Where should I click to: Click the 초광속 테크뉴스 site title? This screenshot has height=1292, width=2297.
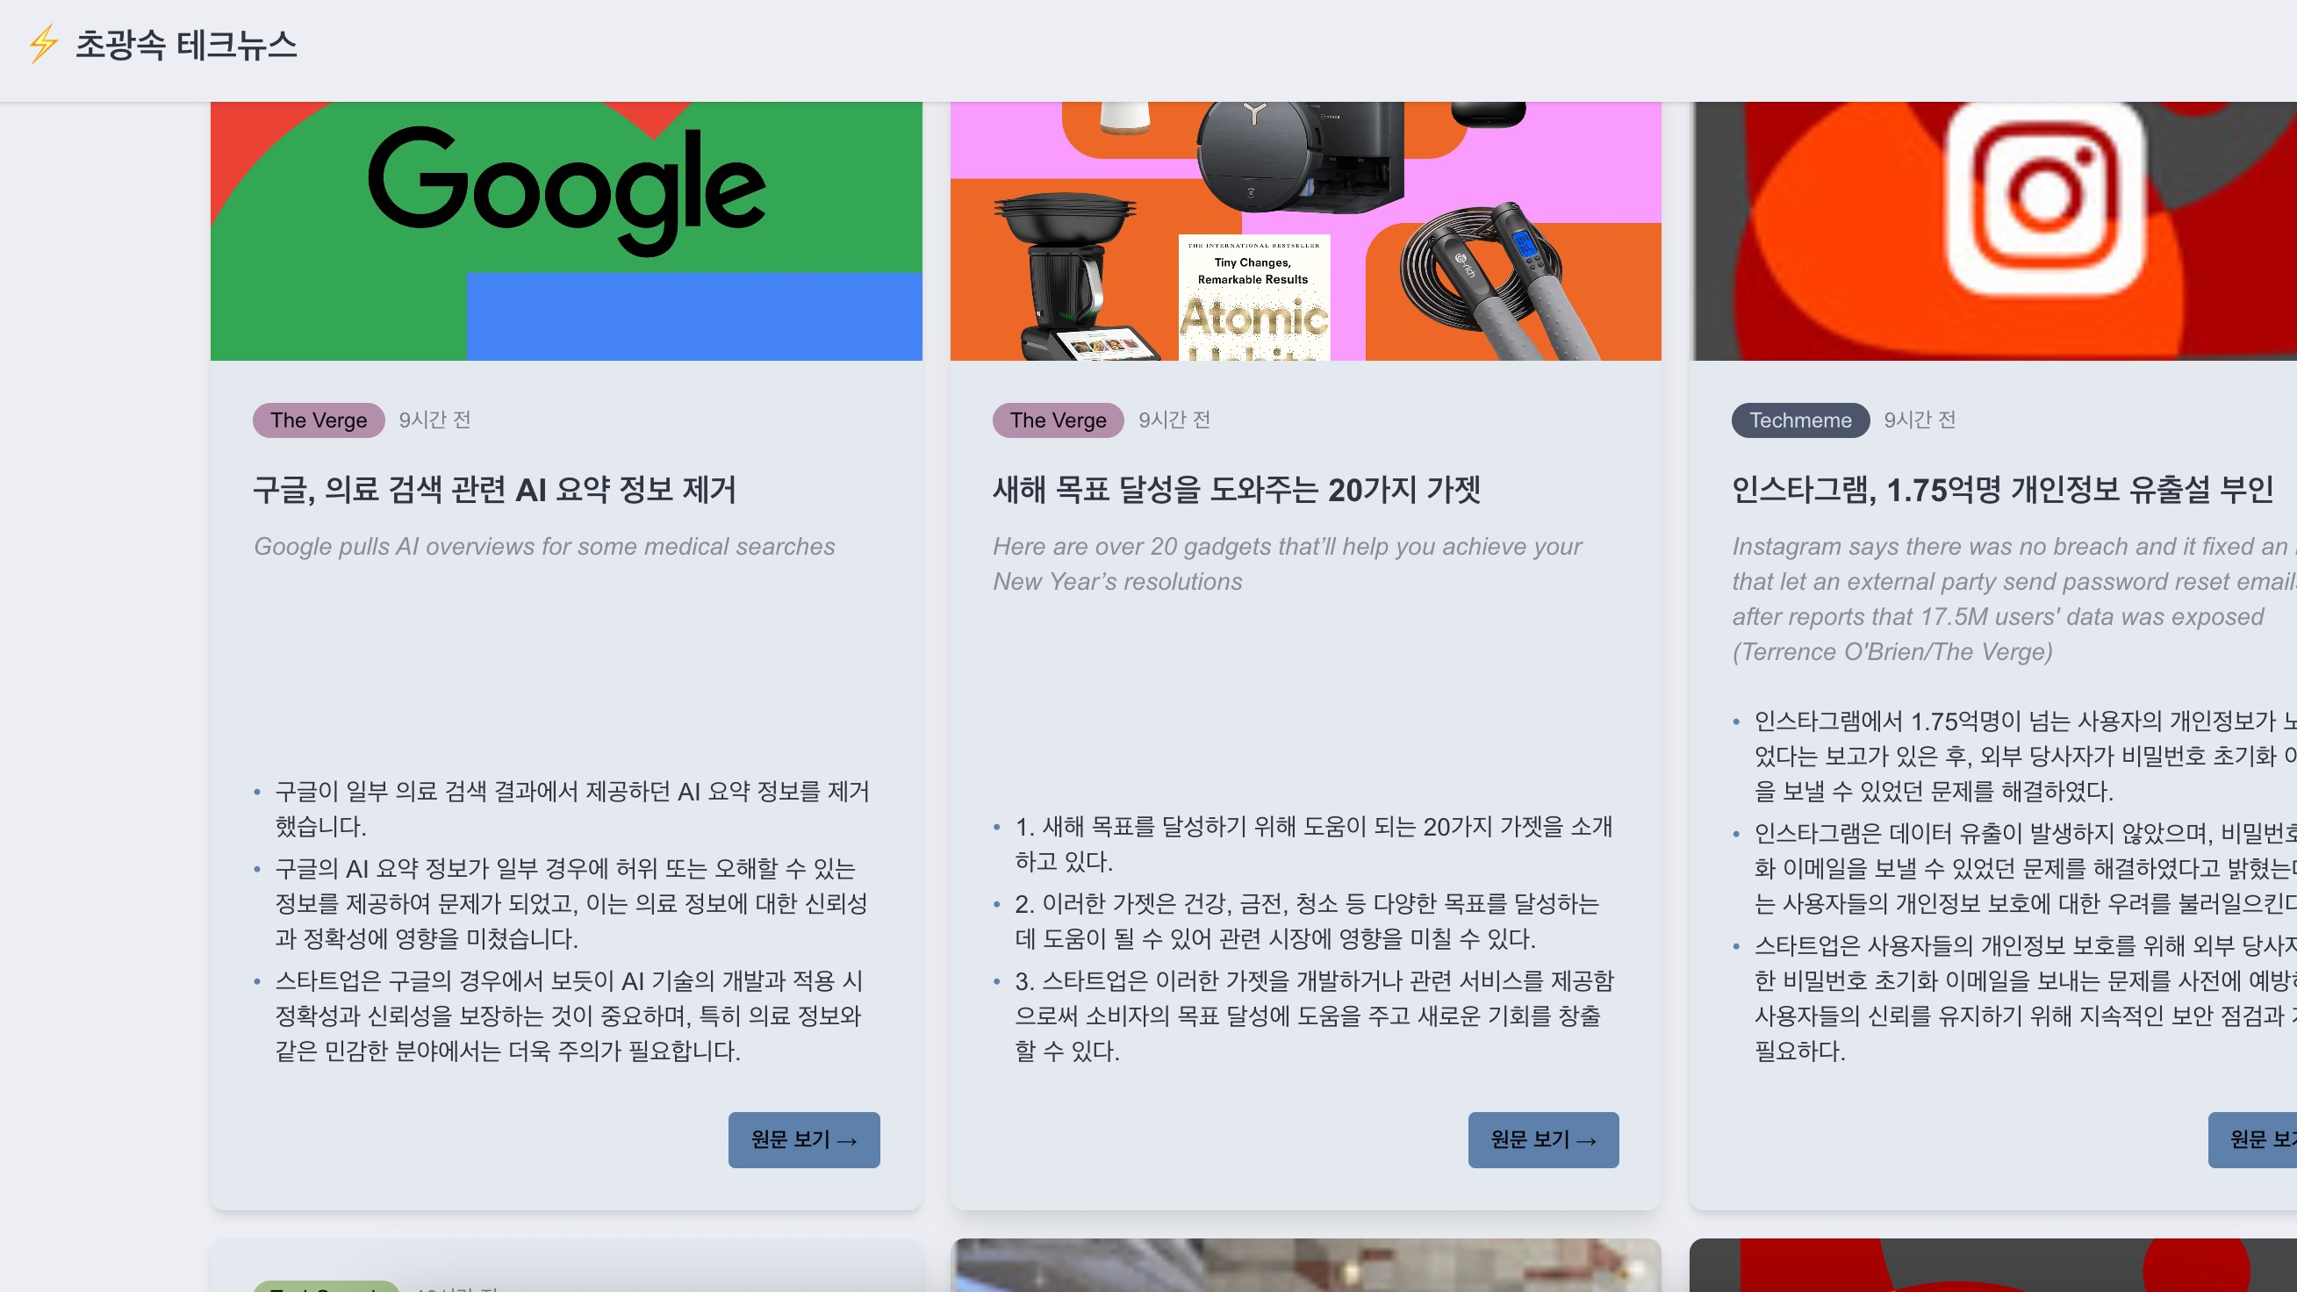(x=185, y=45)
